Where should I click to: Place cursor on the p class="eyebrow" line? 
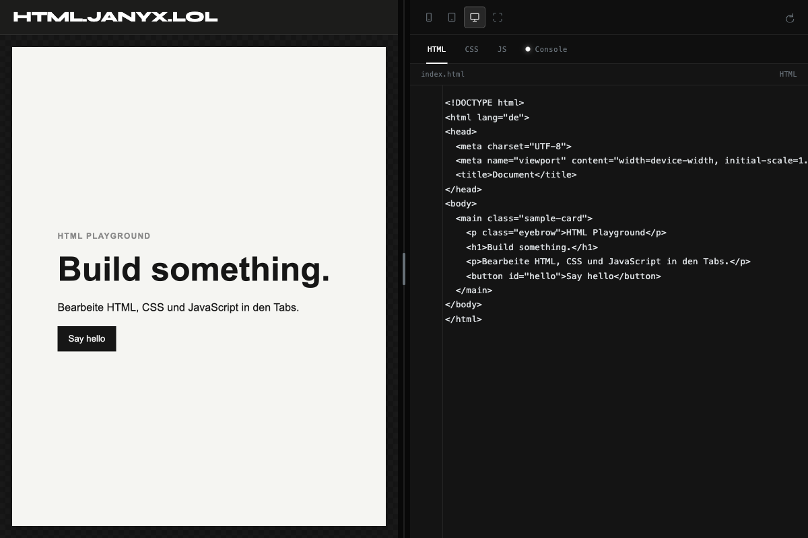click(566, 233)
